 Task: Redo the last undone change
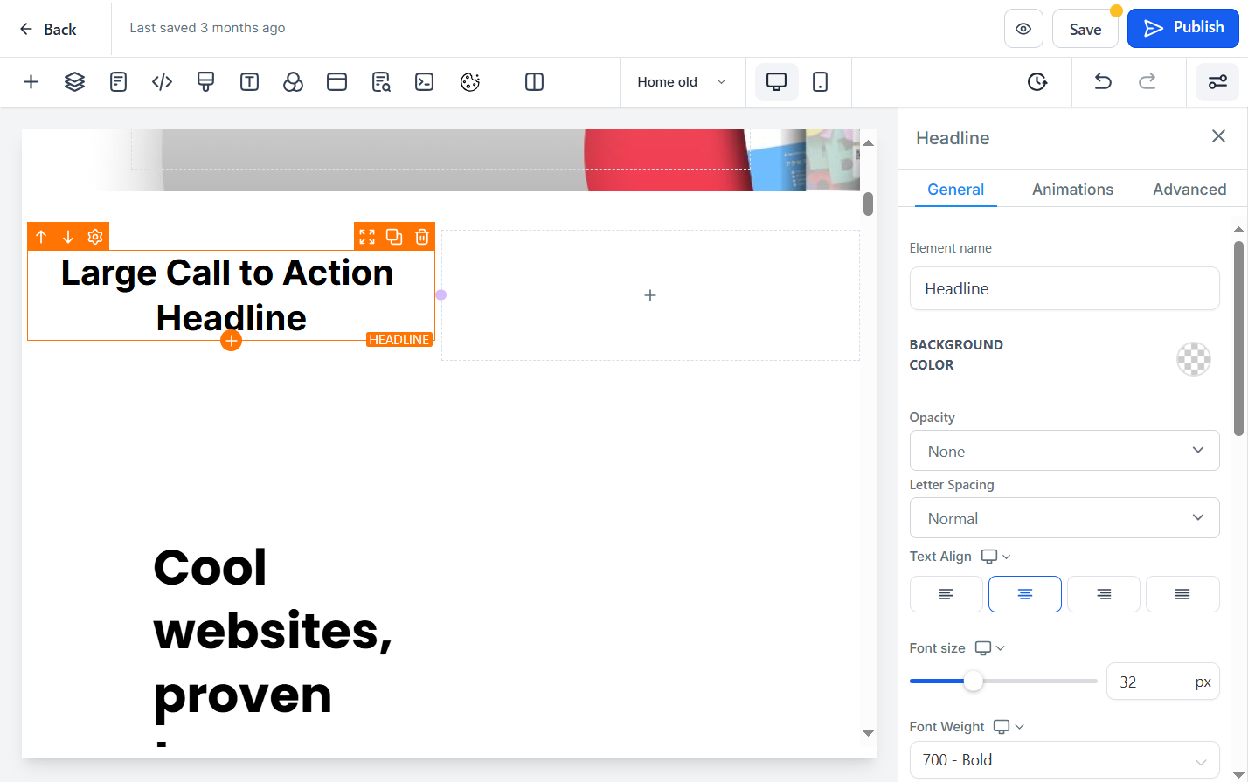(1147, 82)
